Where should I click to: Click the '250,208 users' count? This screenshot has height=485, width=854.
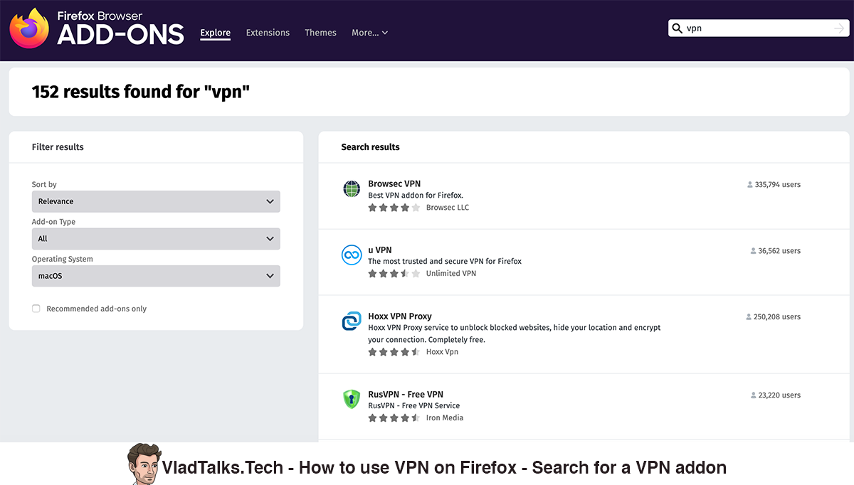point(777,317)
